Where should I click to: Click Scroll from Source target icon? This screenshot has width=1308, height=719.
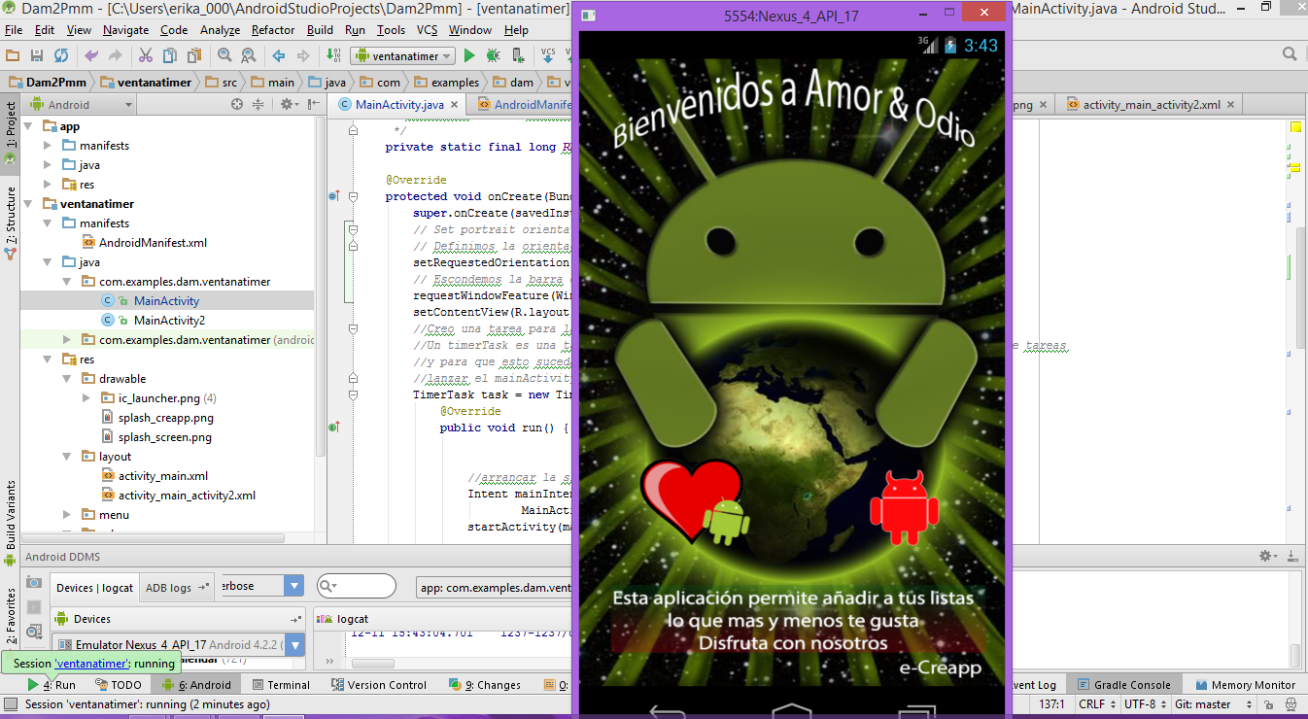pos(237,105)
